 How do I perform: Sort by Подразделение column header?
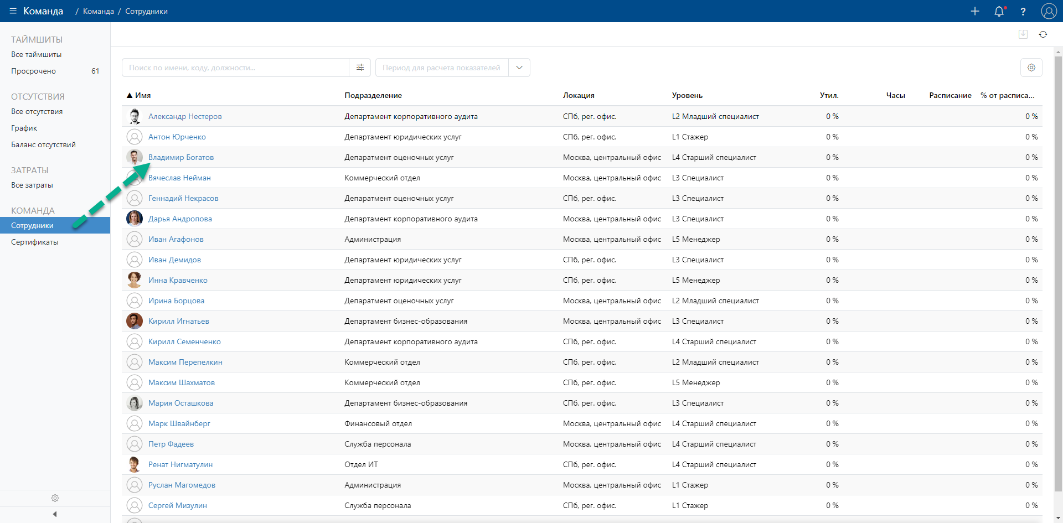(x=373, y=95)
